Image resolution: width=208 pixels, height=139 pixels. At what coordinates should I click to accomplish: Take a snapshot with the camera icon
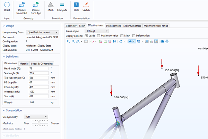(x=162, y=41)
